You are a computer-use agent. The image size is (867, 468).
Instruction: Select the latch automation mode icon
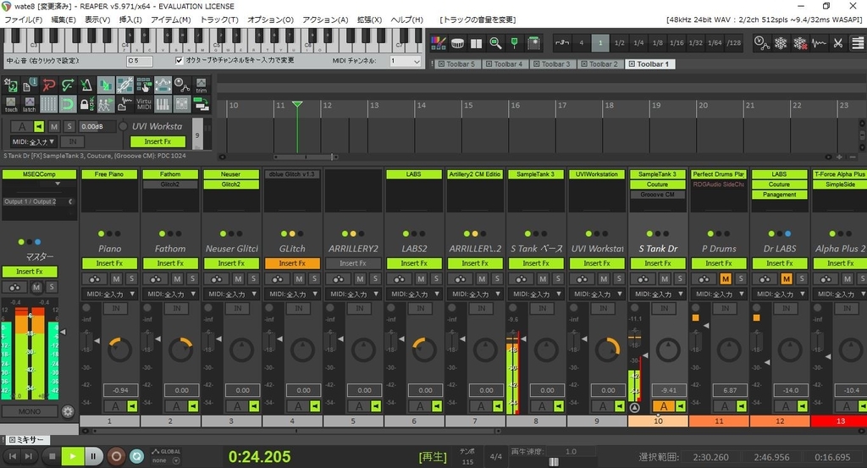[x=30, y=104]
